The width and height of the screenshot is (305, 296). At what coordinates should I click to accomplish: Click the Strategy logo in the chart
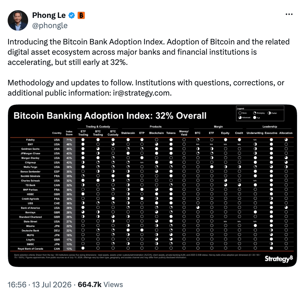point(278,259)
